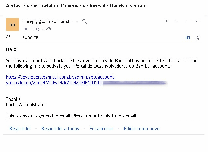Click the reply-all double arrow icon
Image resolution: width=208 pixels, height=152 pixels.
pos(176,21)
